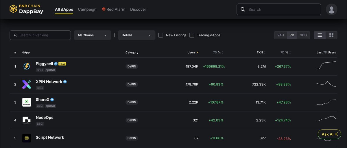The height and width of the screenshot is (148, 347).
Task: Open the user profile avatar icon
Action: [331, 10]
